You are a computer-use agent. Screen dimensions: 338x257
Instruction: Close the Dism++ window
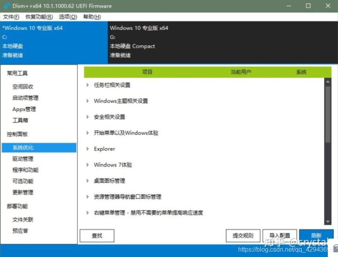(x=328, y=6)
